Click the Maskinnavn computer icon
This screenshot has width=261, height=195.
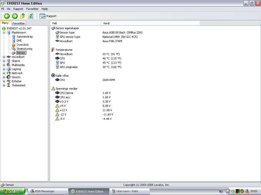pyautogui.click(x=9, y=32)
